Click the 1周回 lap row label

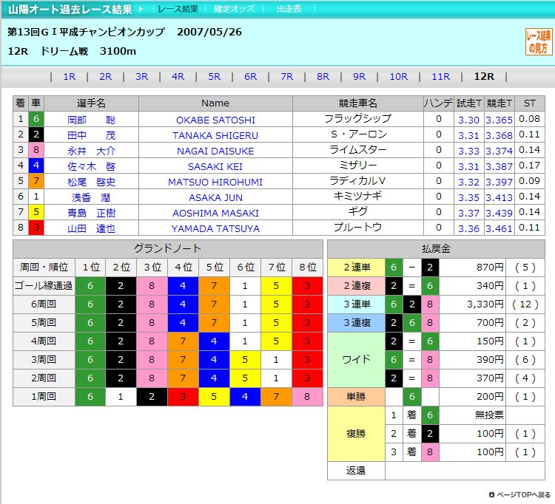click(44, 397)
